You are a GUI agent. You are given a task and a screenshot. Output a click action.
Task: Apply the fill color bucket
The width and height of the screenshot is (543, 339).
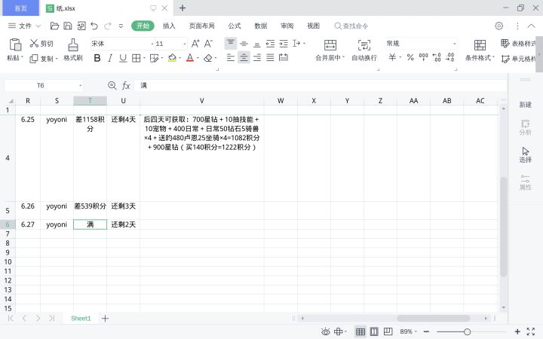click(x=172, y=58)
